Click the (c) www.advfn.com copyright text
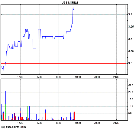139x129 pixels. (x=14, y=127)
